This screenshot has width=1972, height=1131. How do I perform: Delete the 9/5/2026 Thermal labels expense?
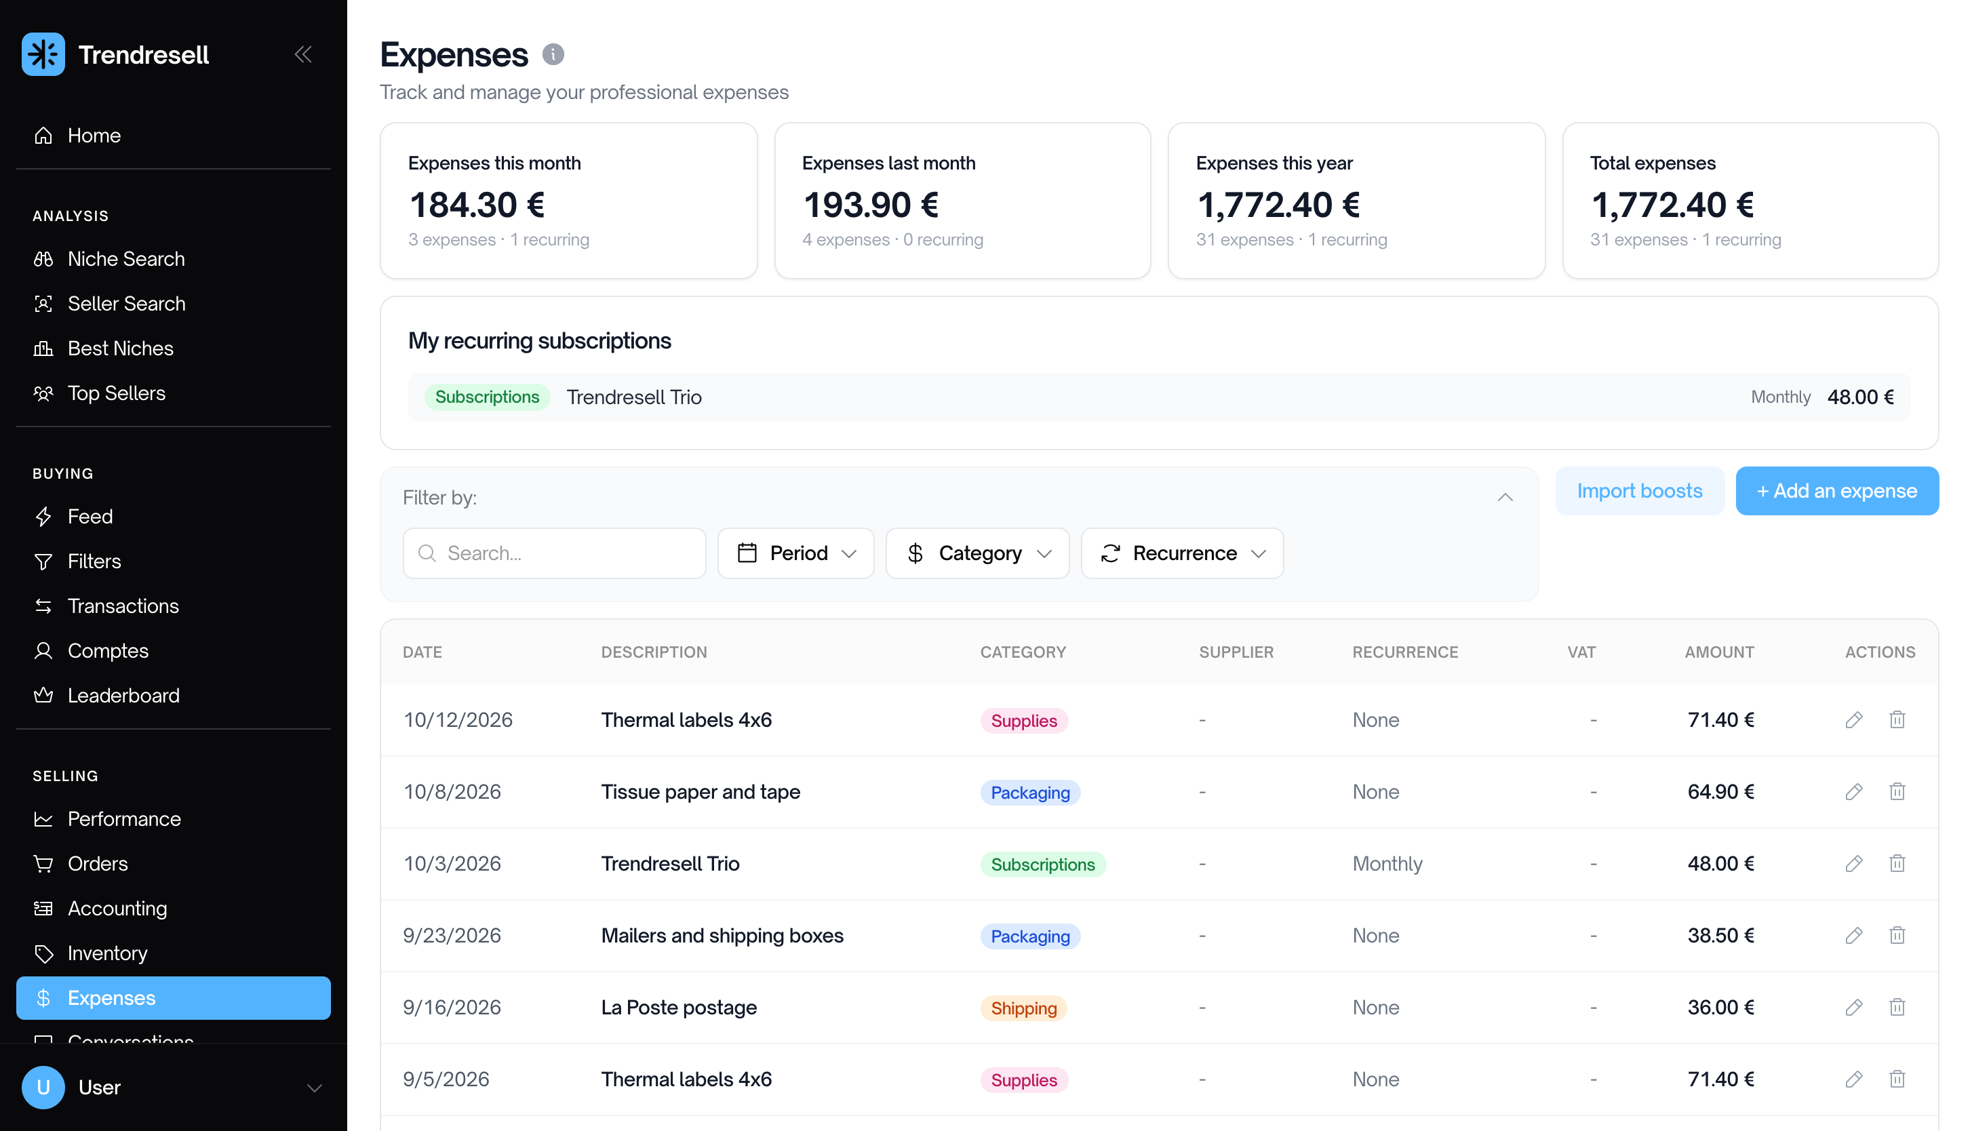point(1897,1079)
